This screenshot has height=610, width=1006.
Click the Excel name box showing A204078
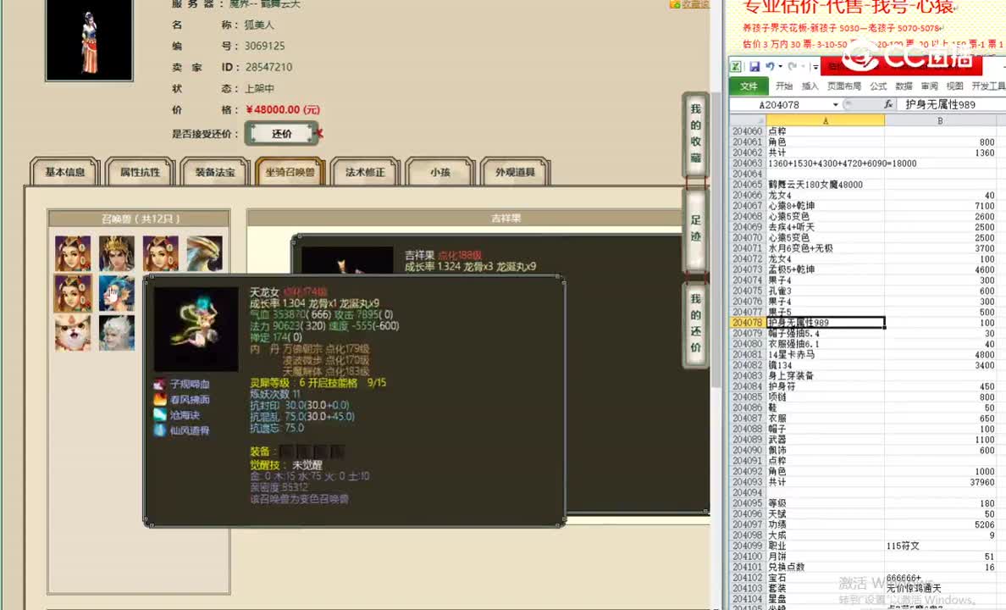(780, 105)
